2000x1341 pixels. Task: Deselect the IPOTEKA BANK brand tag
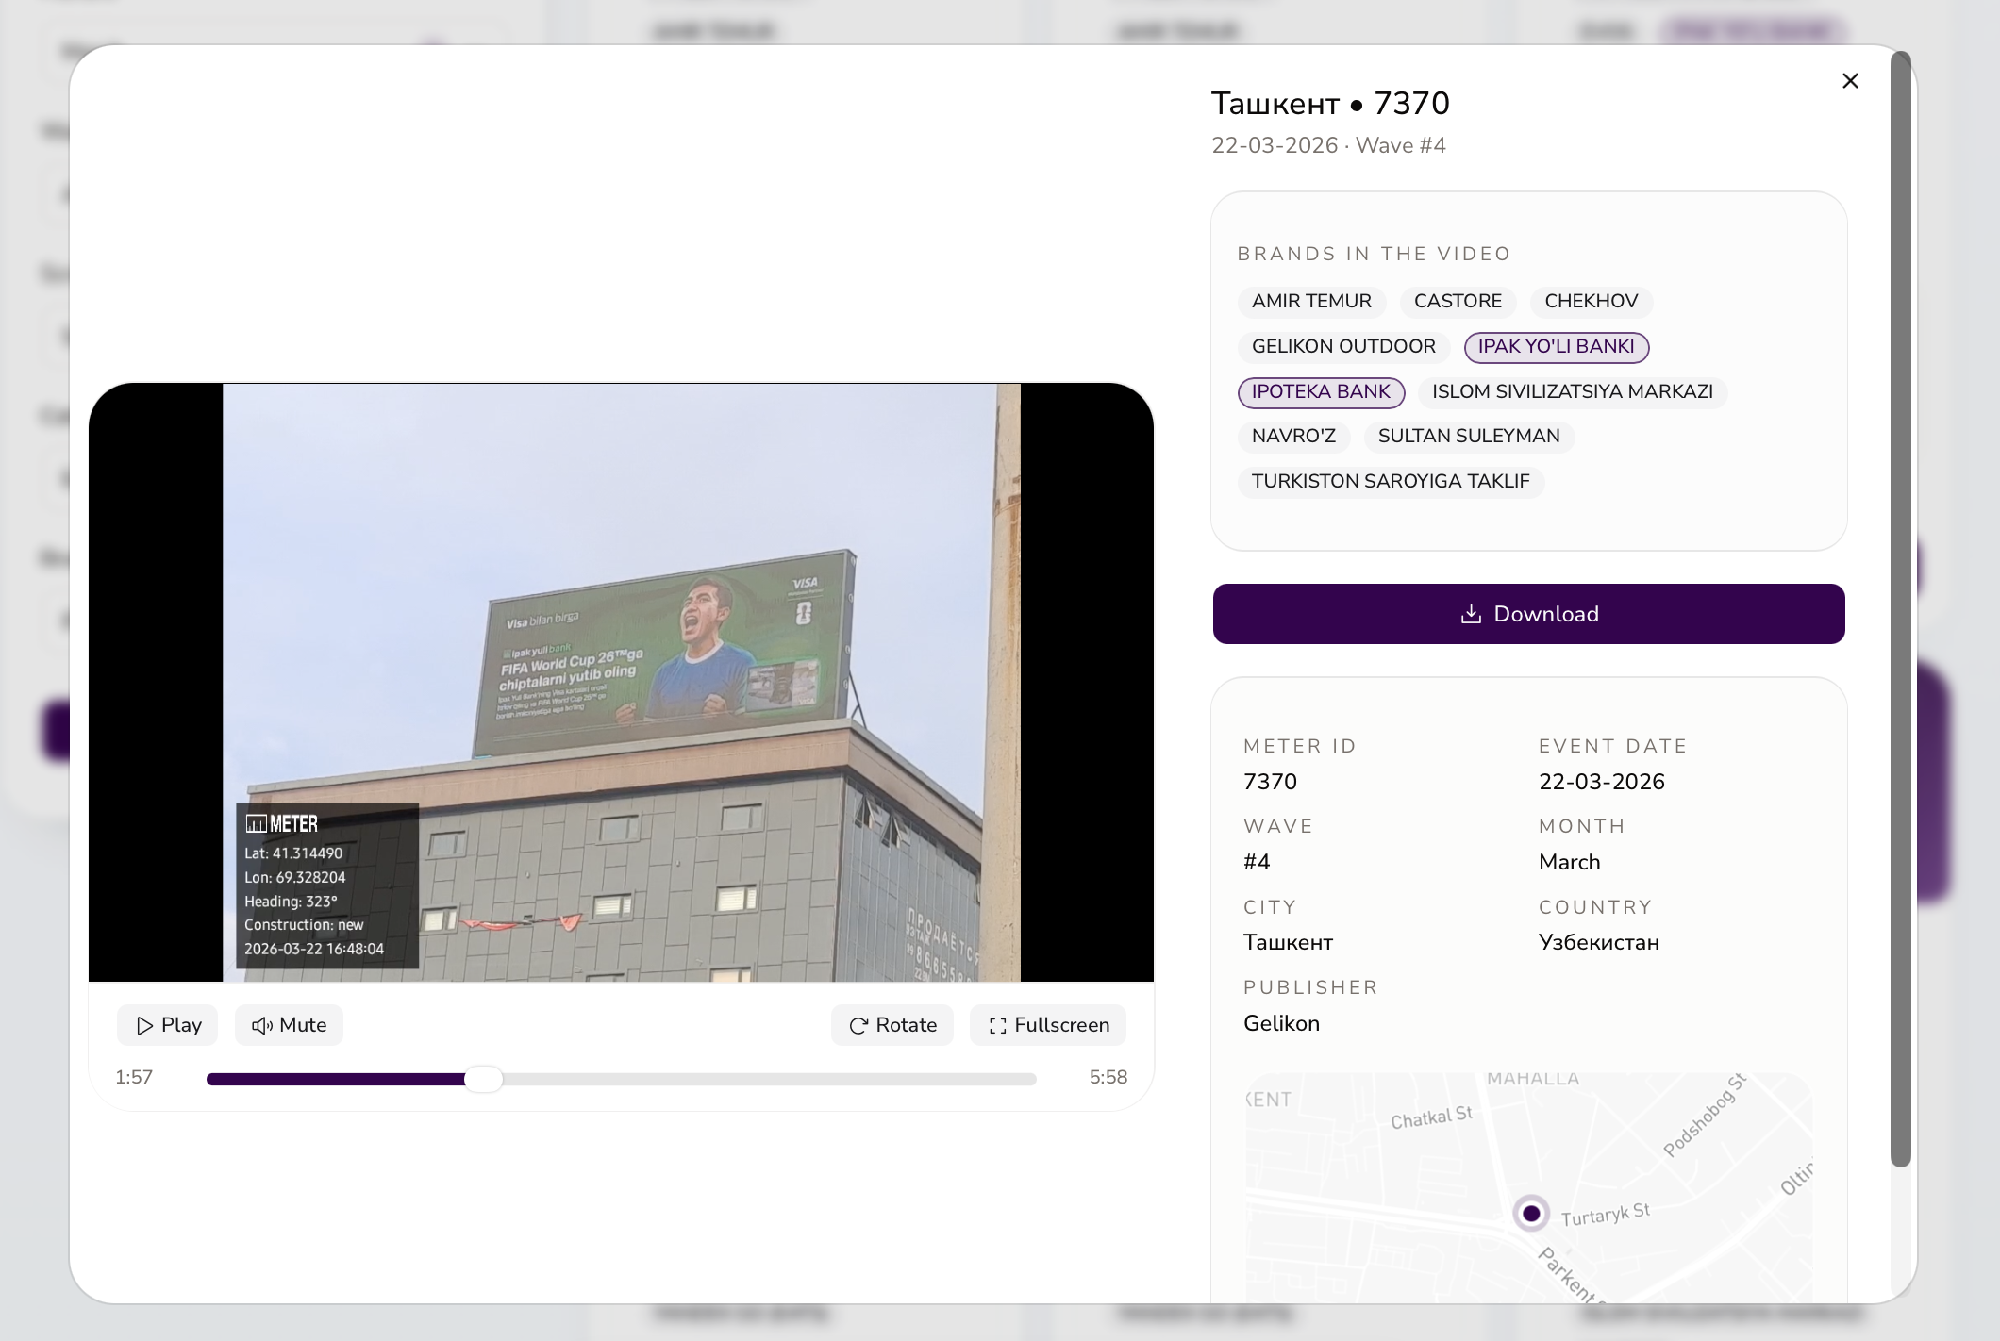(1321, 391)
